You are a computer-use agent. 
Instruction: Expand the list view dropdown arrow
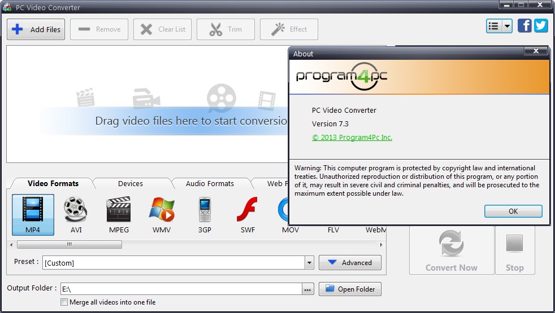507,26
